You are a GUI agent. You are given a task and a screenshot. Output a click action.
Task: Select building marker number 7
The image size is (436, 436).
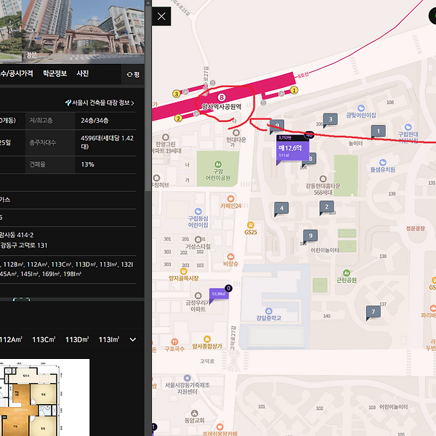point(374,312)
